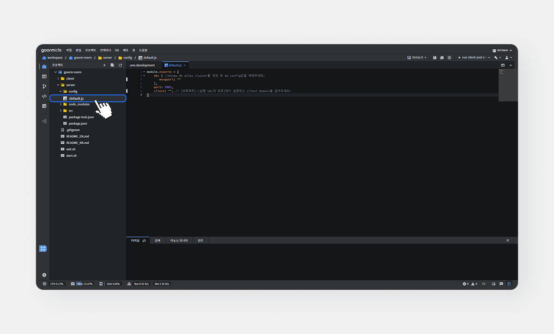Open the 미리보기 preview dropdown
The width and height of the screenshot is (554, 334).
(x=416, y=58)
